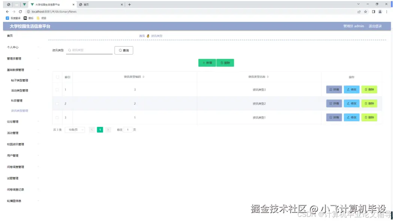This screenshot has height=221, width=393.
Task: Click the pinned green Vue-logo tab
Action: pos(24,5)
